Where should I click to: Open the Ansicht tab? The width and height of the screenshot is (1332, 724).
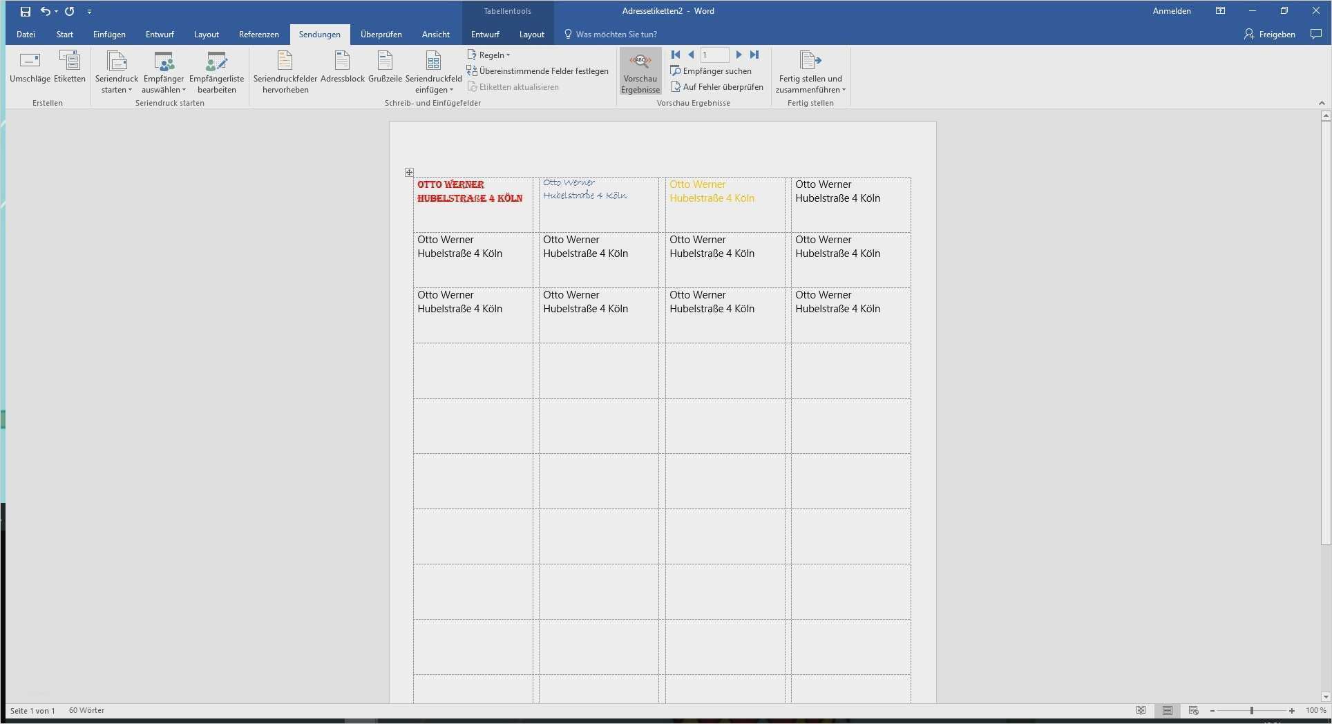click(x=436, y=35)
